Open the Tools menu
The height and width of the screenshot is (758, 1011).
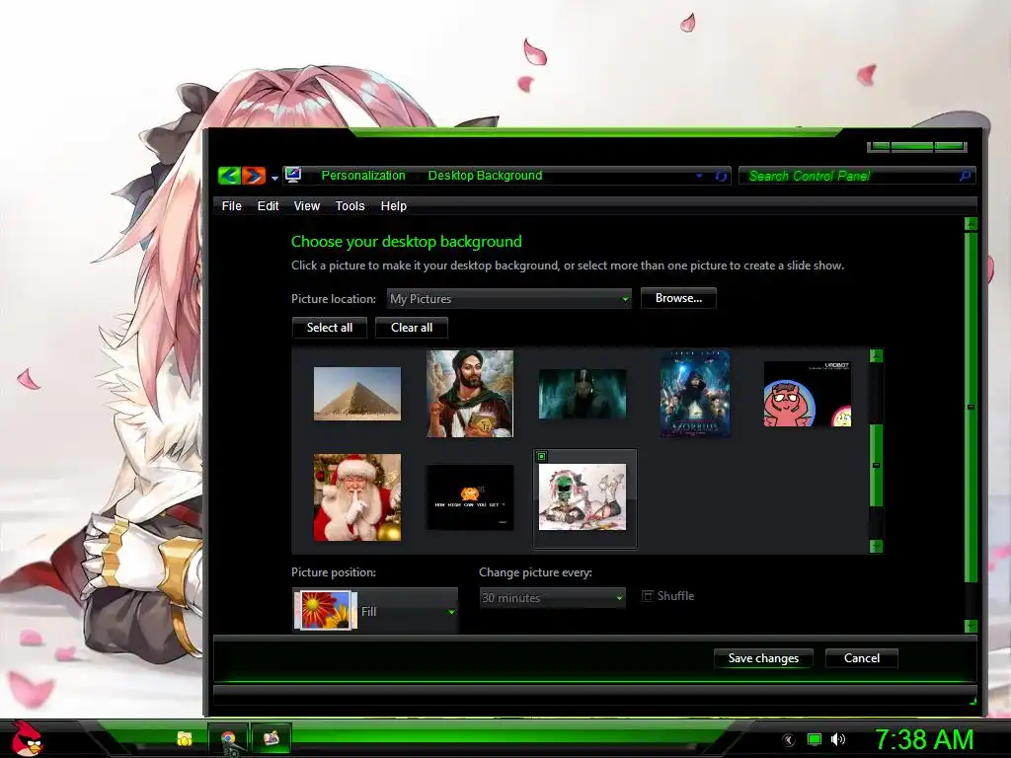350,205
